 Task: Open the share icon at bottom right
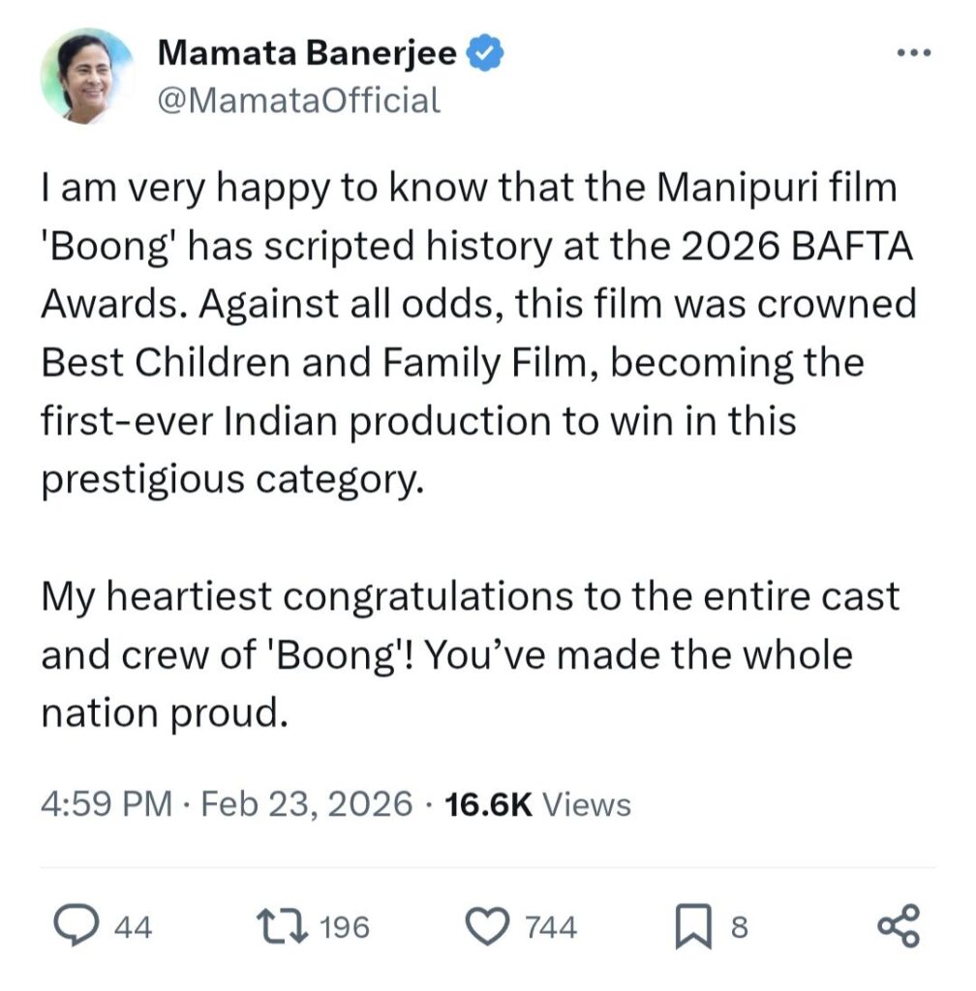900,927
